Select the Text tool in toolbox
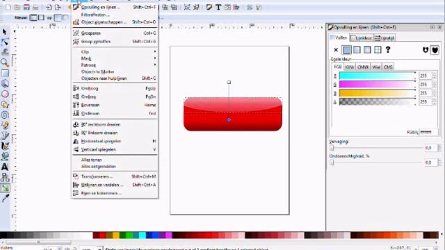This screenshot has height=250, width=445. 5,167
